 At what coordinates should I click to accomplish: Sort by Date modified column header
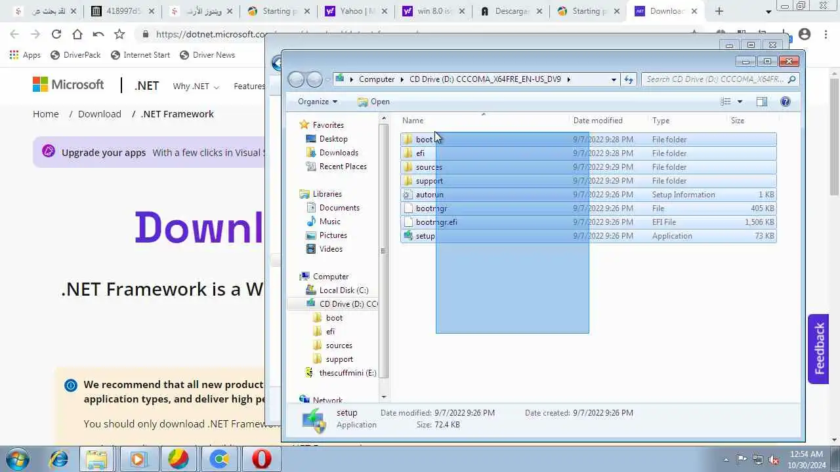click(598, 121)
